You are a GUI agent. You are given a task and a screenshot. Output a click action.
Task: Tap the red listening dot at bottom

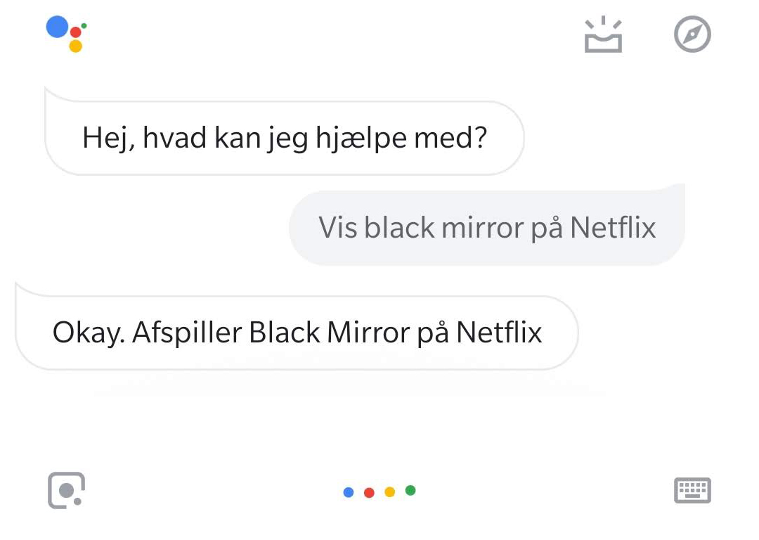369,492
